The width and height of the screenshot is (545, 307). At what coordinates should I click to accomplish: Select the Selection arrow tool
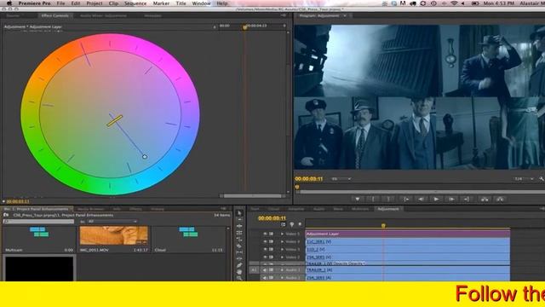(239, 213)
